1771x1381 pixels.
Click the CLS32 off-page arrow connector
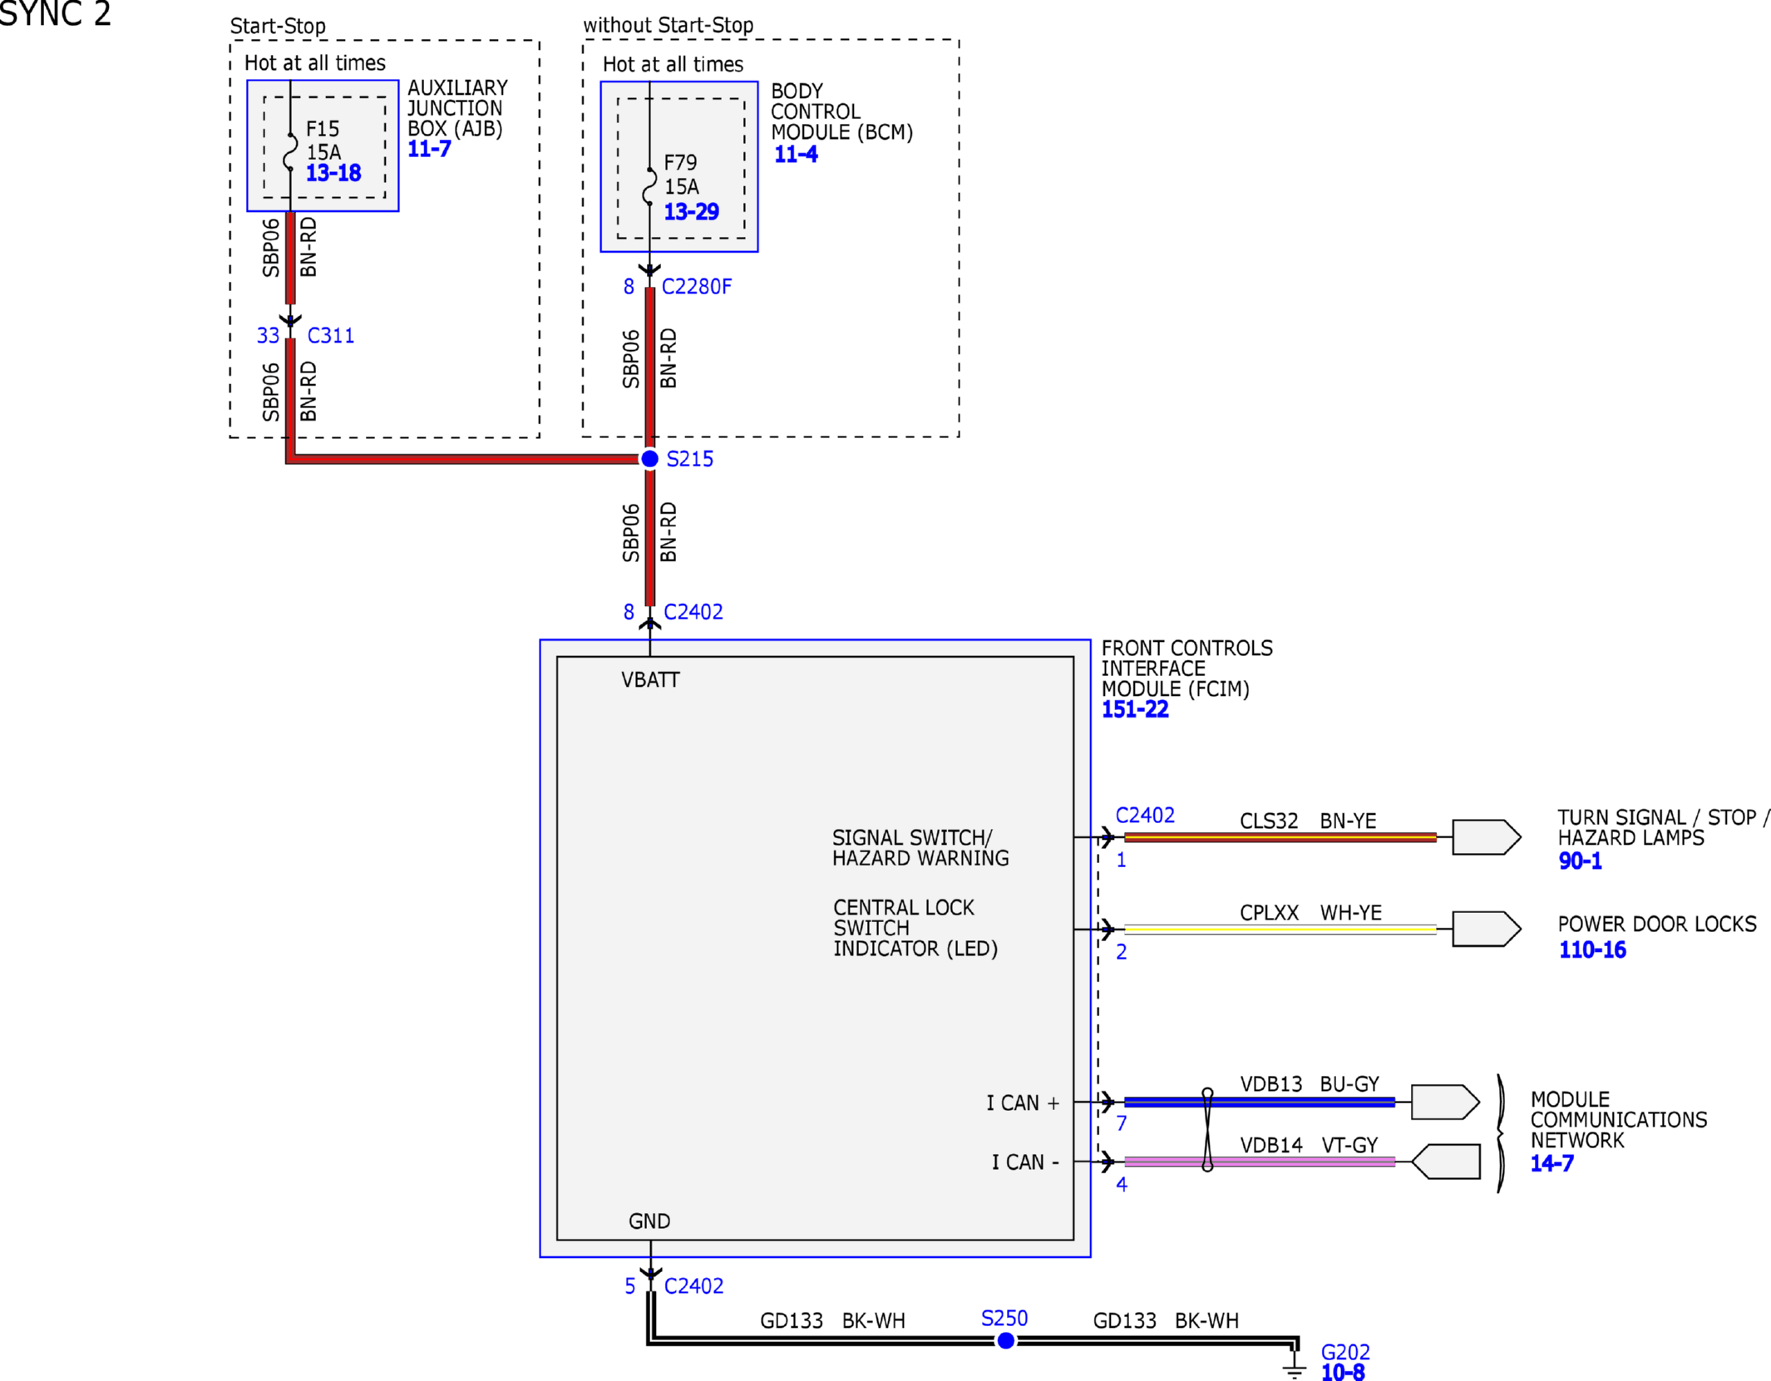click(x=1486, y=837)
